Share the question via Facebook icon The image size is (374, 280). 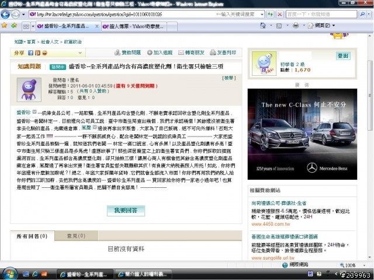coord(30,53)
